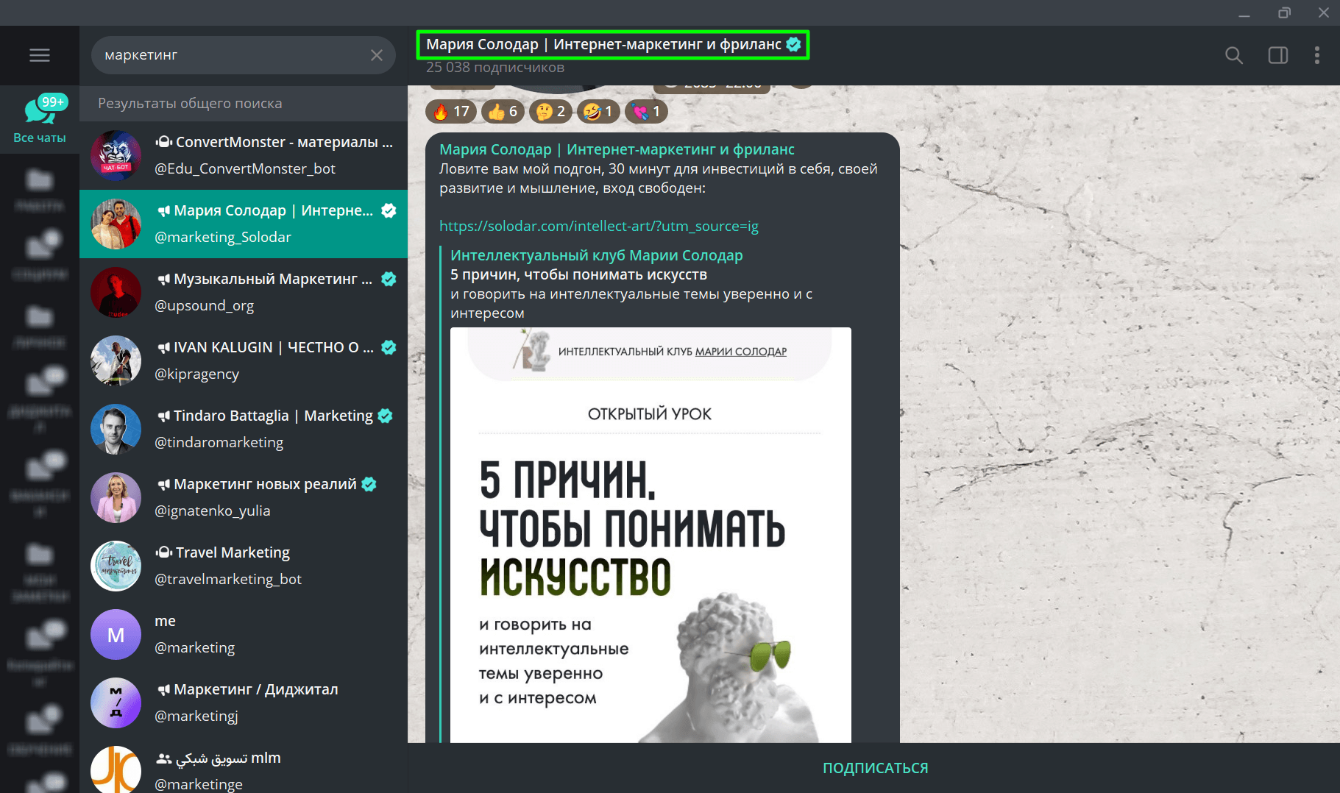
Task: Open ConvertMonster bot search result
Action: pos(244,155)
